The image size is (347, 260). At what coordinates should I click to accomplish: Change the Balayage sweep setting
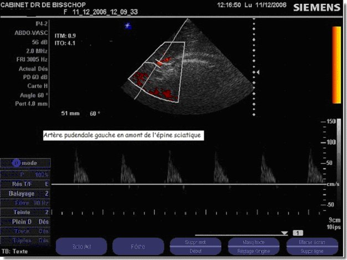[x=25, y=194]
